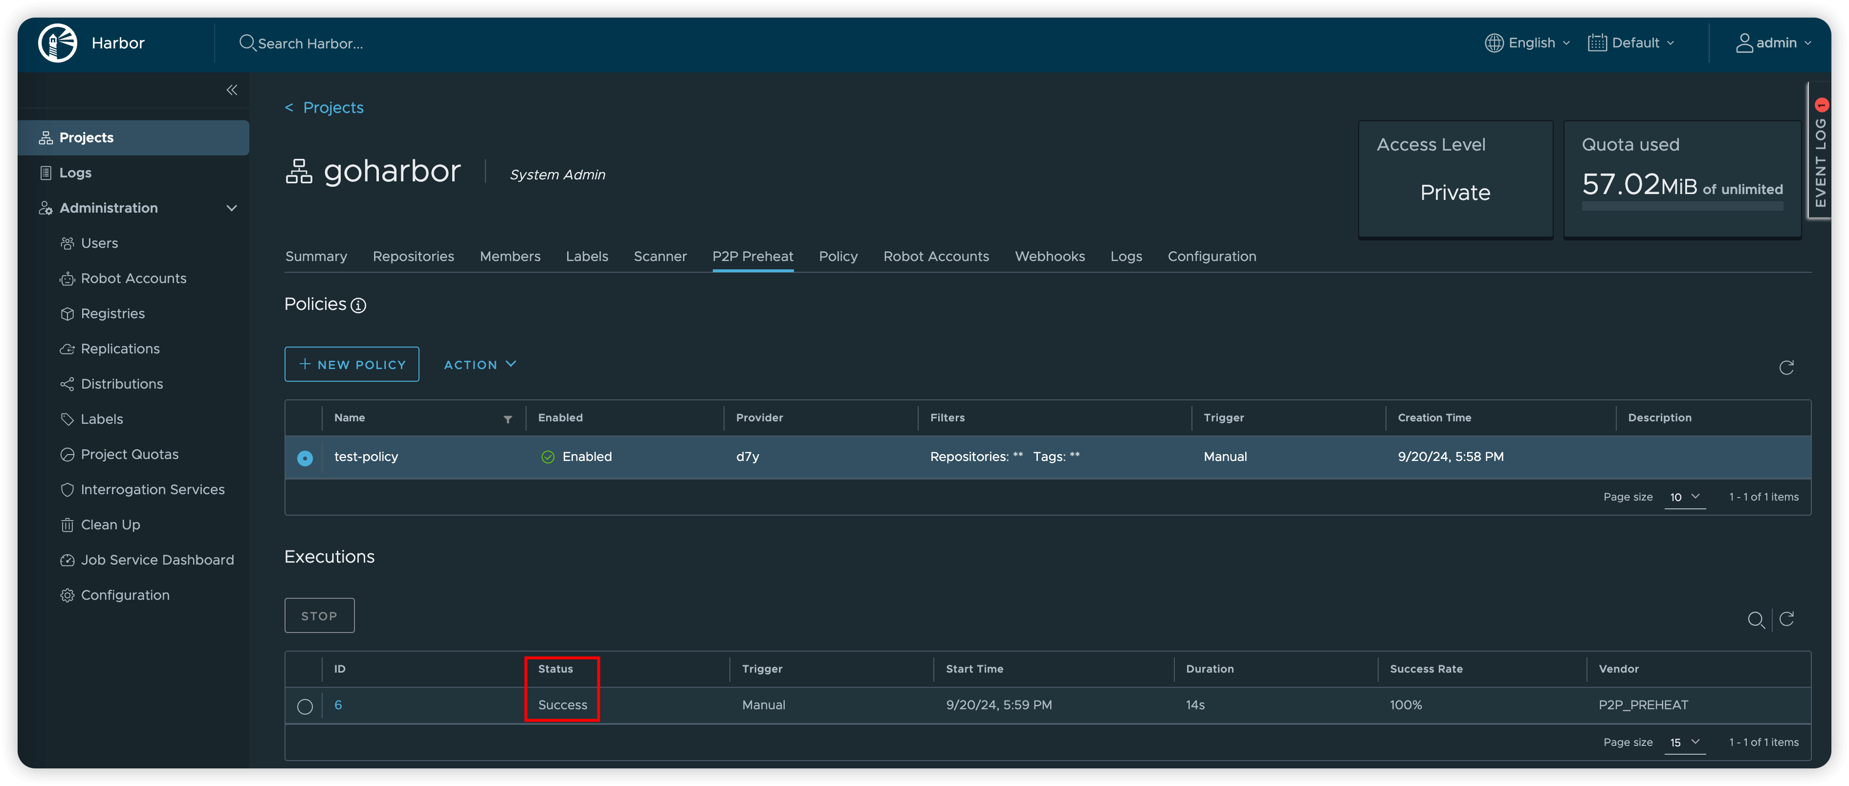Click the Harbor logo icon
Screen dimensions: 1849x786
[57, 43]
